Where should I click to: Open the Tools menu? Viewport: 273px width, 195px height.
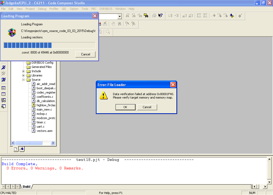click(x=85, y=9)
